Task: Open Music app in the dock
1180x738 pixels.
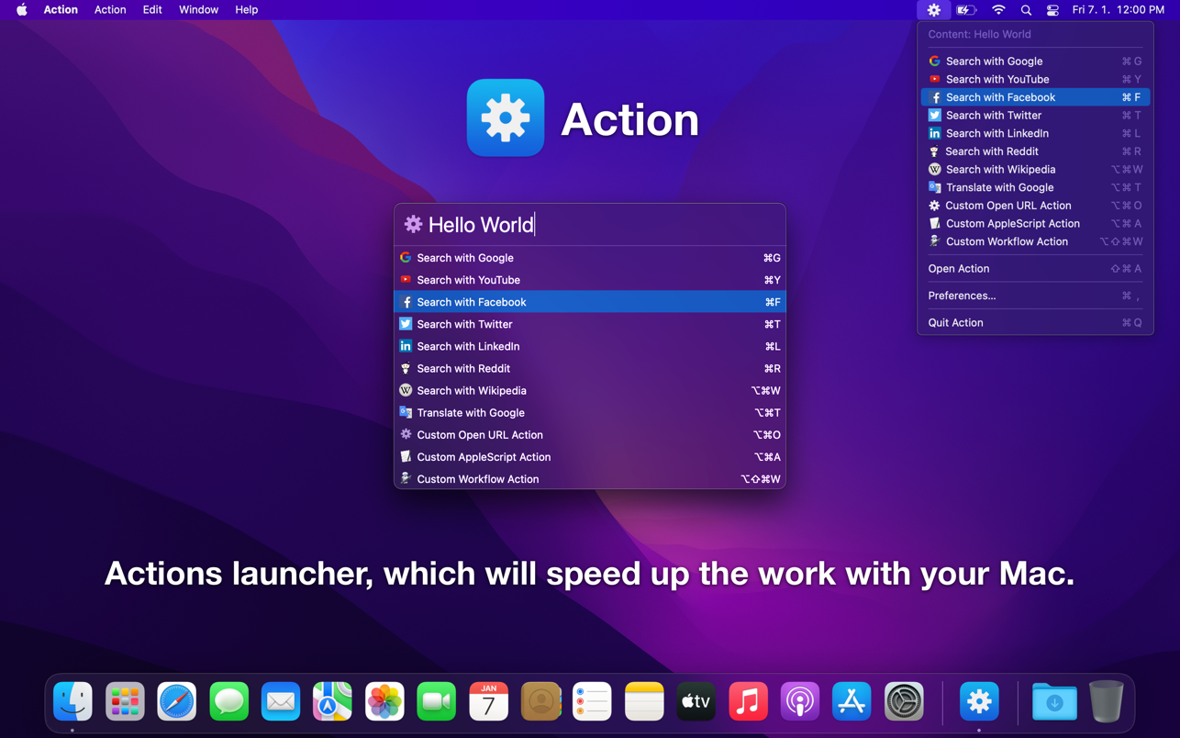Action: coord(748,702)
